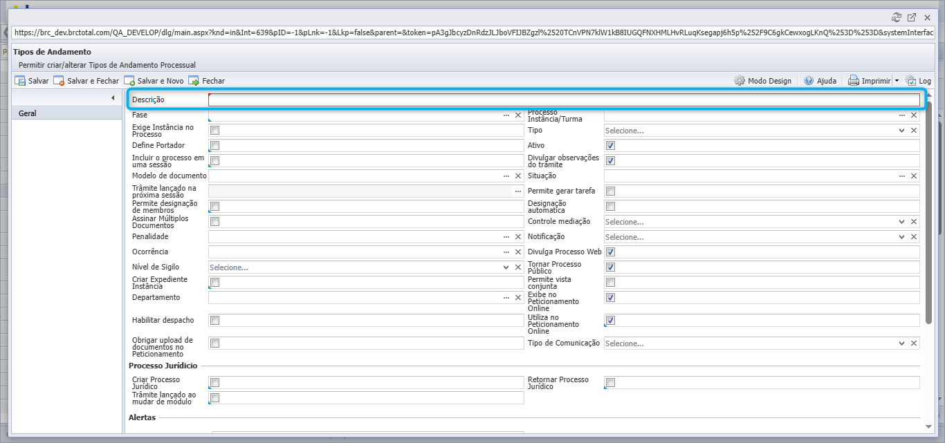Select the Geral tab in sidebar

[x=66, y=113]
